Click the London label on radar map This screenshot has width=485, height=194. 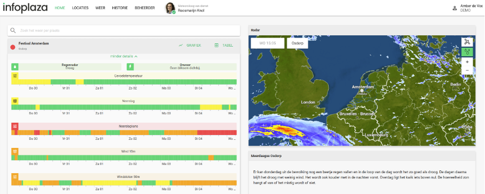[x=308, y=102]
